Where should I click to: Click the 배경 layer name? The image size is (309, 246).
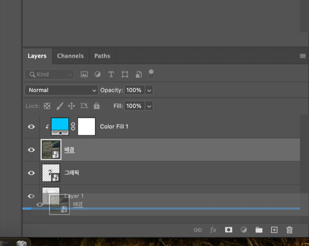coord(69,150)
